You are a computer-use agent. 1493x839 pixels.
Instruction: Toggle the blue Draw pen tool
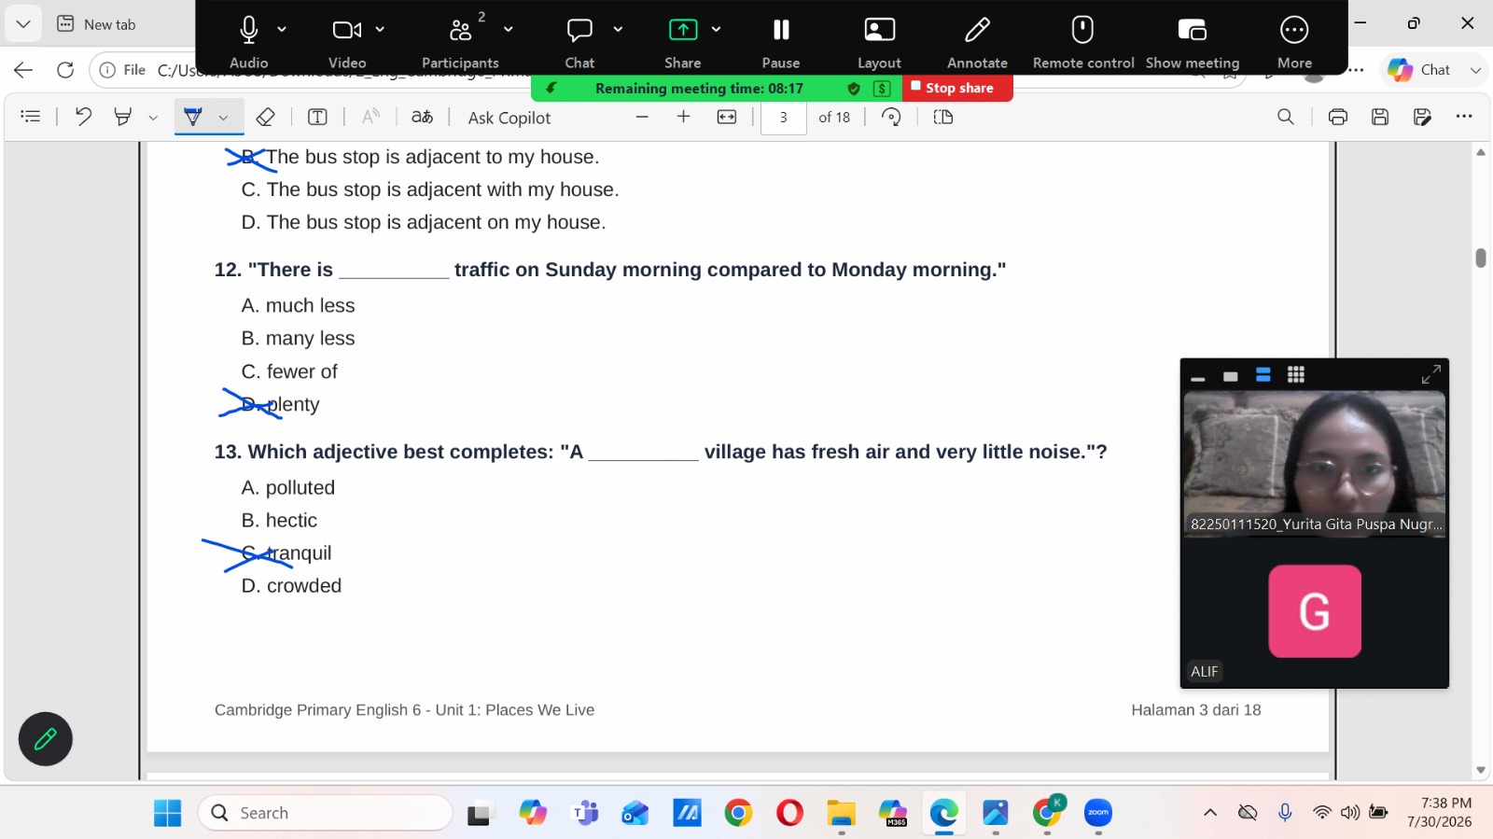tap(193, 117)
